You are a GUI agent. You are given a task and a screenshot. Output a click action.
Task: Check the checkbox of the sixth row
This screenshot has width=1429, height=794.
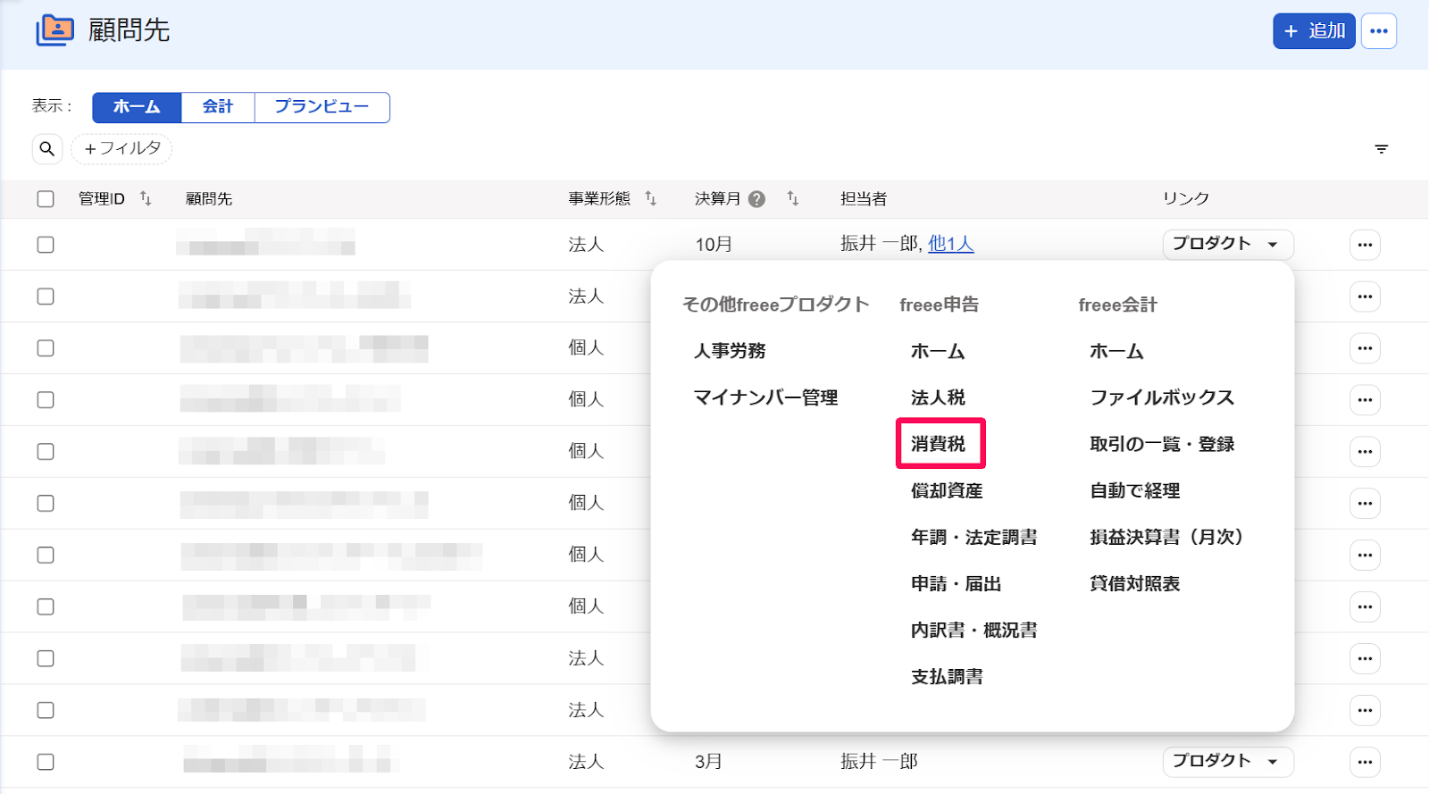click(46, 504)
